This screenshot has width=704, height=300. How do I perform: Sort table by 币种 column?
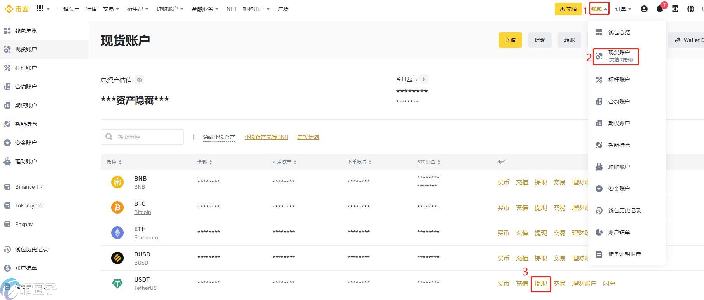pos(114,162)
